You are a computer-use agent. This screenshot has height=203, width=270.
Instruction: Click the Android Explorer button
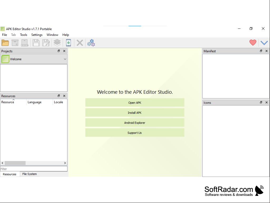coord(135,122)
